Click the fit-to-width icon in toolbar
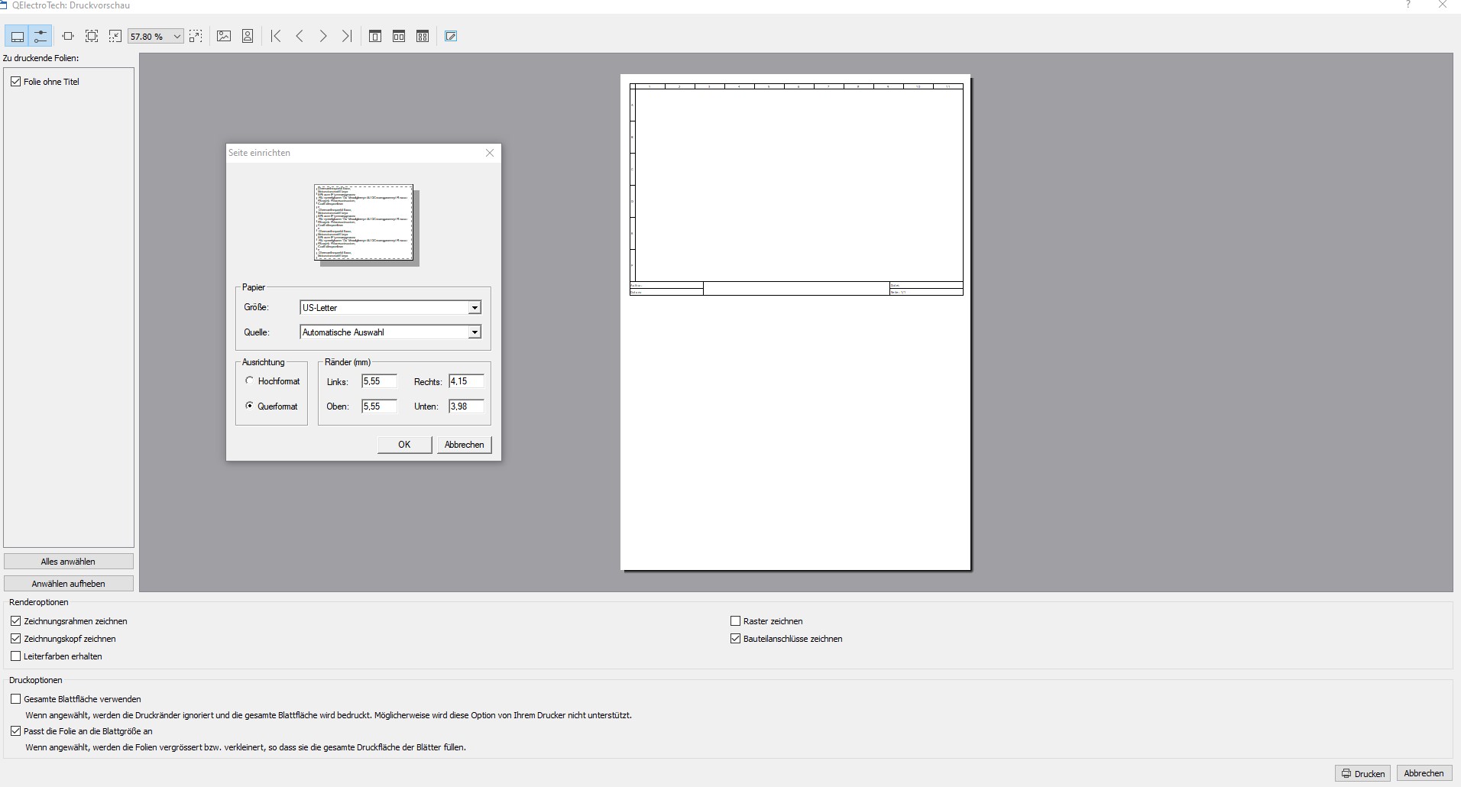1461x787 pixels. tap(68, 36)
